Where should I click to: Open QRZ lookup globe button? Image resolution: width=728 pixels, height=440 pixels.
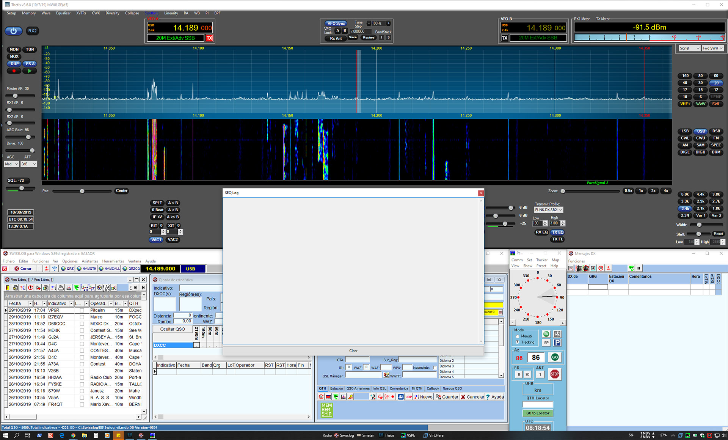(67, 269)
